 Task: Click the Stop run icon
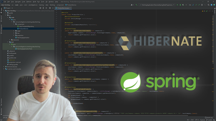click(x=186, y=5)
